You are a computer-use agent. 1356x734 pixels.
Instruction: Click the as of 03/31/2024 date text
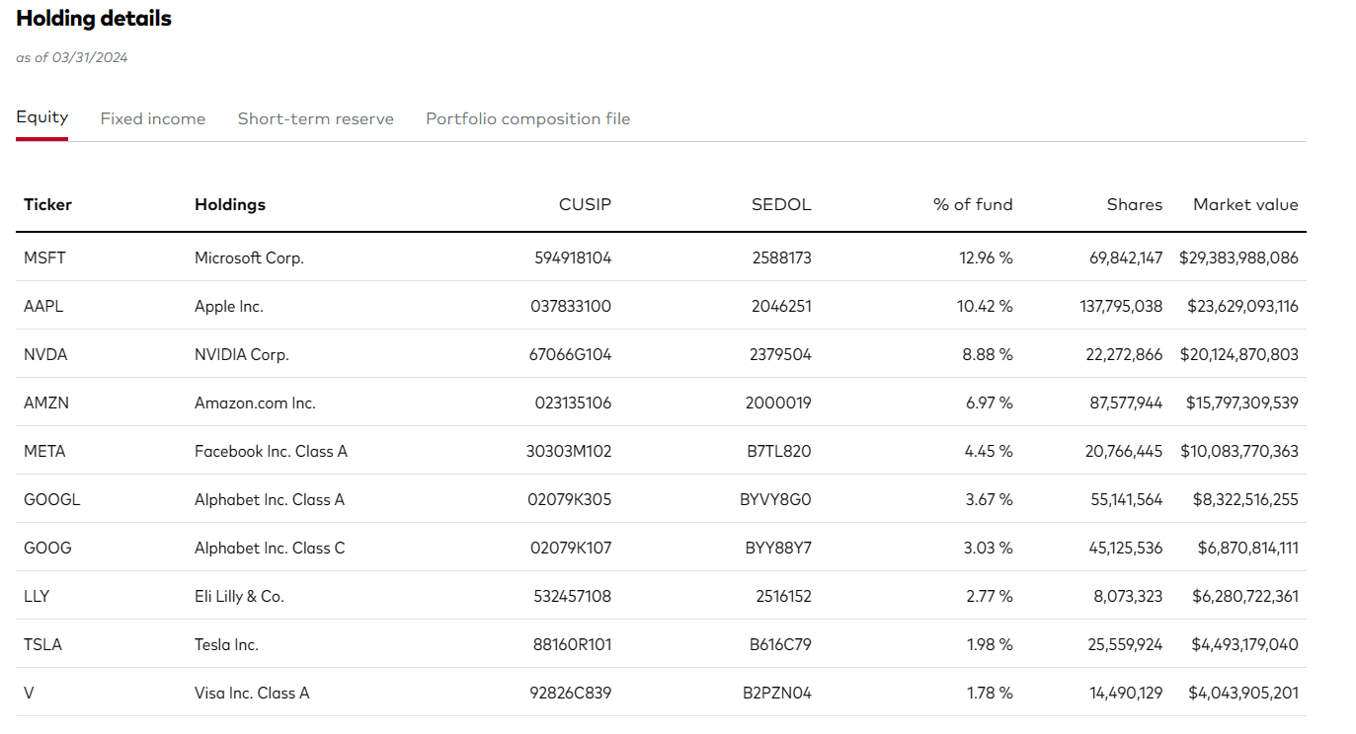tap(70, 57)
